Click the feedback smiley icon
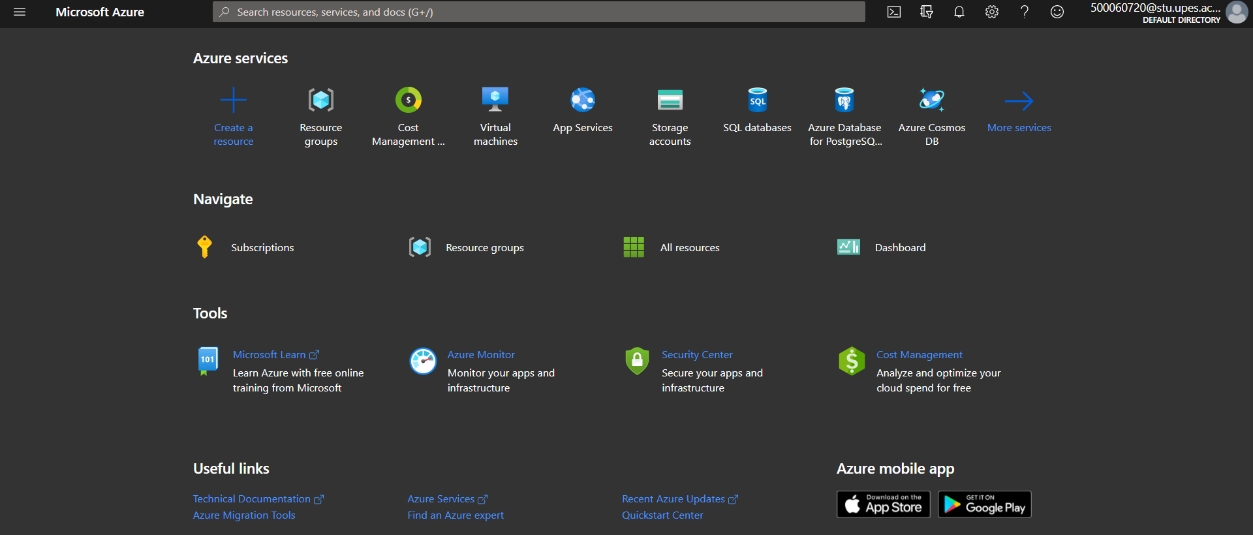The width and height of the screenshot is (1253, 535). point(1057,12)
